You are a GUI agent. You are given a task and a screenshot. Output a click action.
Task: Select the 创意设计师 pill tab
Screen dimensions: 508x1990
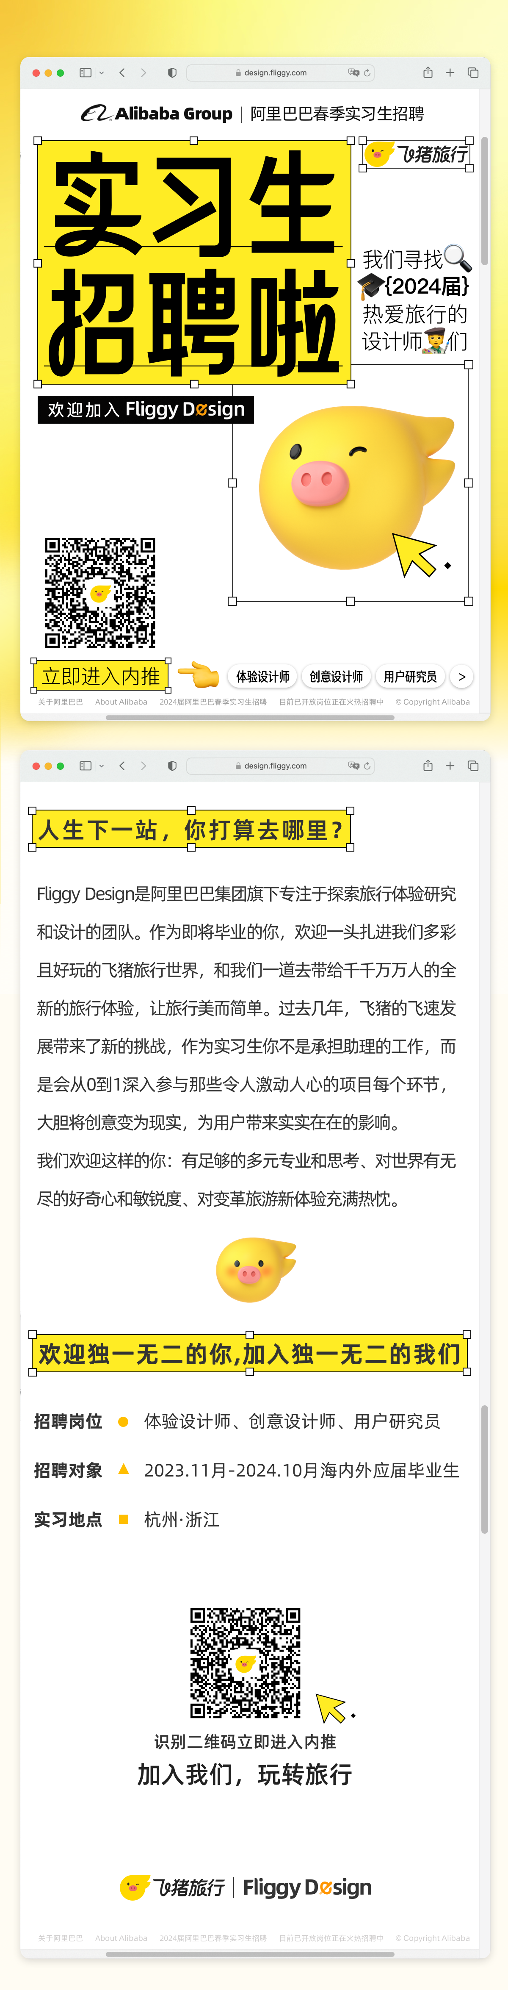click(x=336, y=677)
